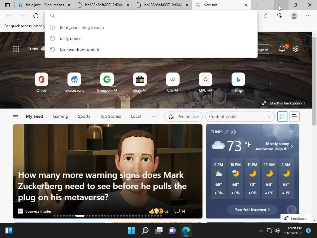Click the address bar search field
The height and width of the screenshot is (238, 317).
coord(151,16)
